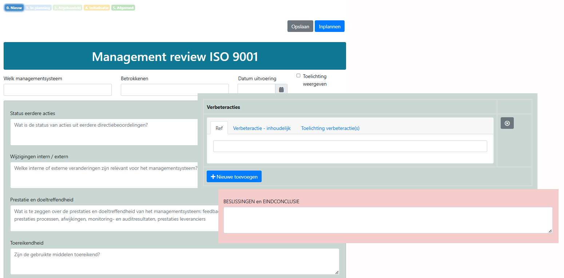564x278 pixels.
Task: Select the 5. Afgerond status step
Action: 123,8
